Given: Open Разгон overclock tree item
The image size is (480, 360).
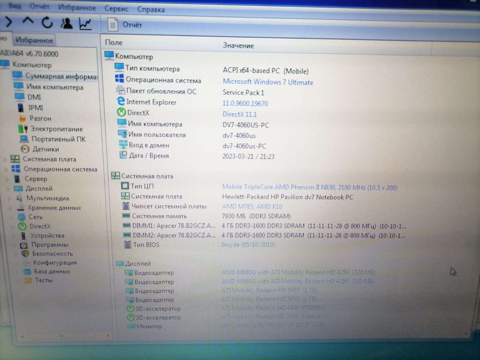Looking at the screenshot, I should (x=40, y=118).
